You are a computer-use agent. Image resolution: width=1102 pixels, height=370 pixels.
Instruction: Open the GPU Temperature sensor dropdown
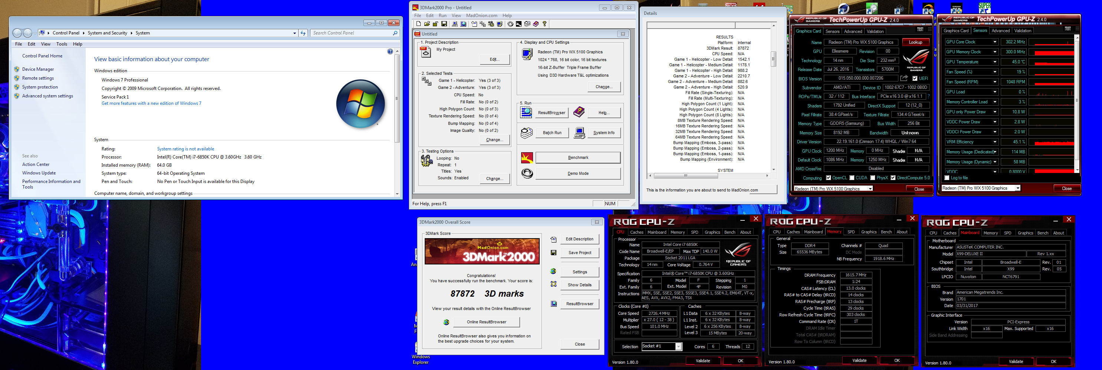click(995, 62)
